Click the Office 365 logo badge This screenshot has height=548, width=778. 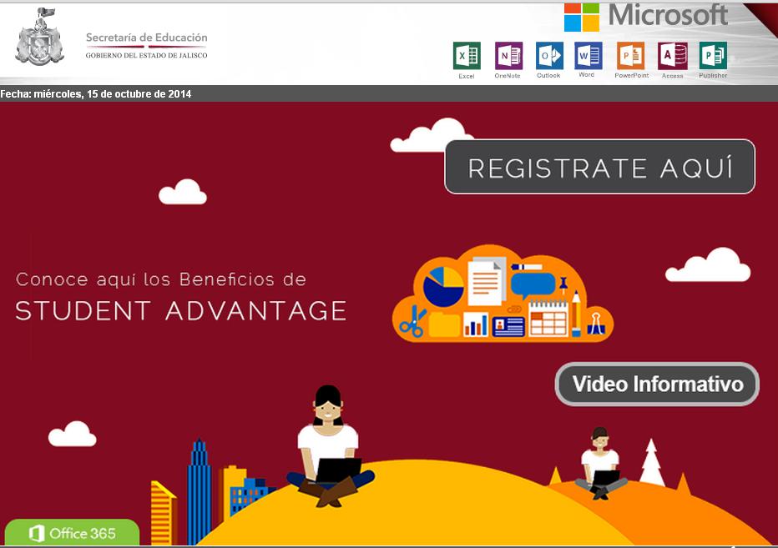point(72,533)
